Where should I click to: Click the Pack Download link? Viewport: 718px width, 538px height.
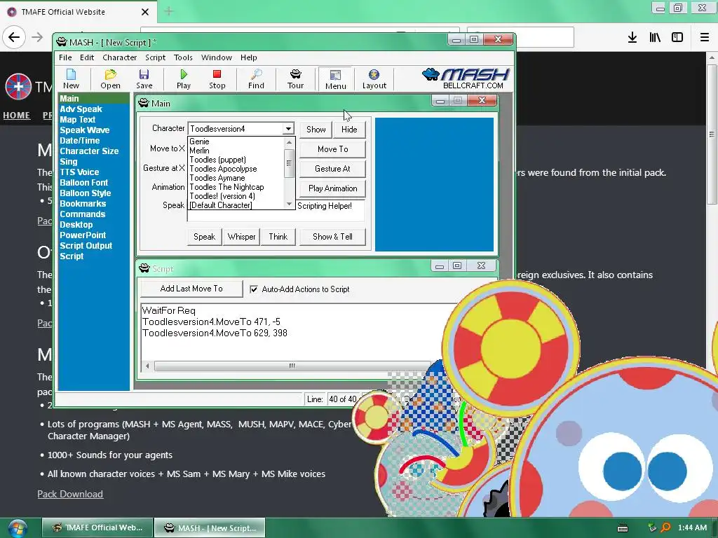pyautogui.click(x=70, y=494)
